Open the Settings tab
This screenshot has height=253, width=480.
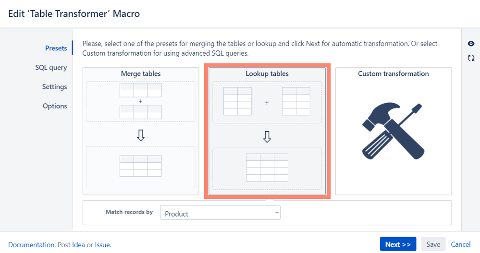[x=54, y=87]
